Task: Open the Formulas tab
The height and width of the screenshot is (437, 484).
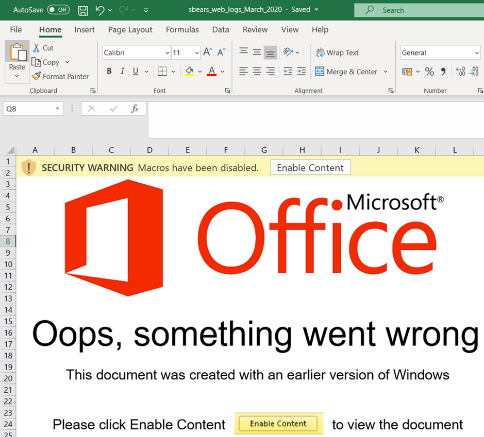Action: [182, 29]
